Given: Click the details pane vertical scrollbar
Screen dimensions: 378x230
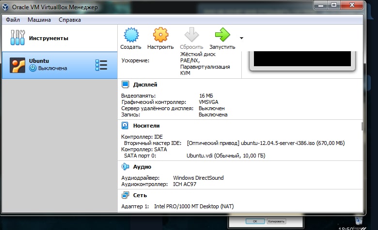Looking at the screenshot, I should click(362, 126).
